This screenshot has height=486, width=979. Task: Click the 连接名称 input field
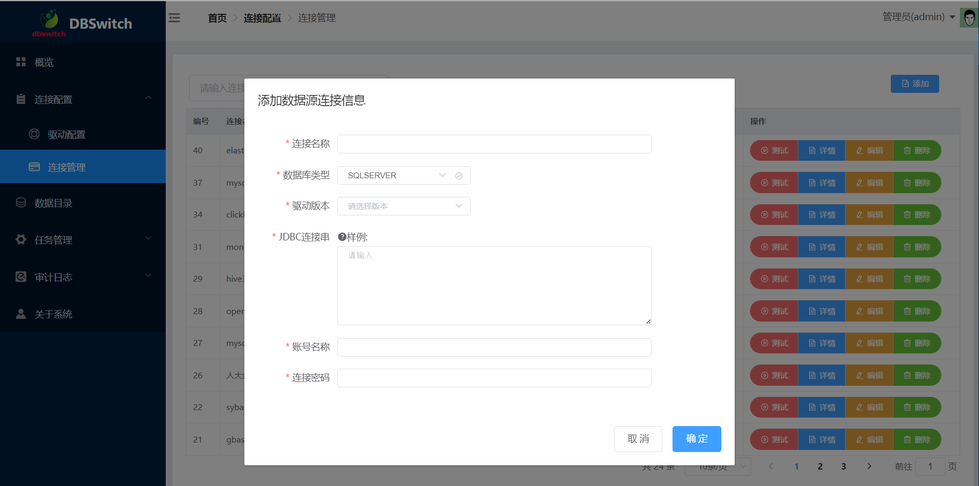click(x=494, y=144)
